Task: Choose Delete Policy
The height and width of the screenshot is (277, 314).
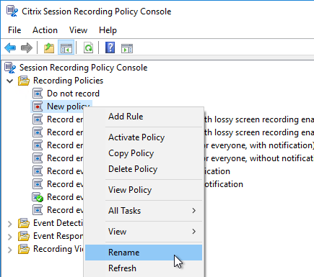Action: coord(144,169)
